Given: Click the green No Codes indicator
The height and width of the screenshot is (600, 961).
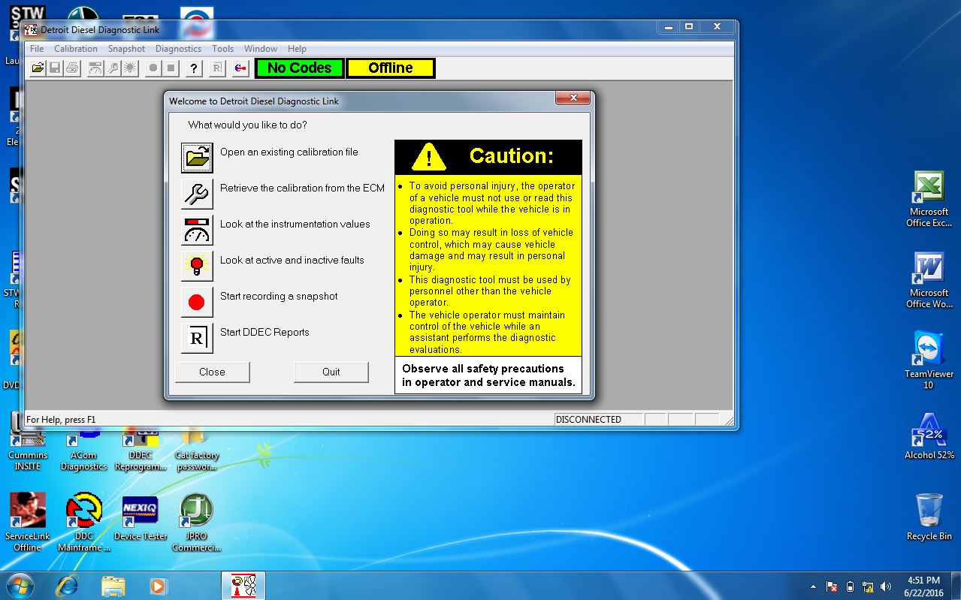Looking at the screenshot, I should [x=298, y=68].
